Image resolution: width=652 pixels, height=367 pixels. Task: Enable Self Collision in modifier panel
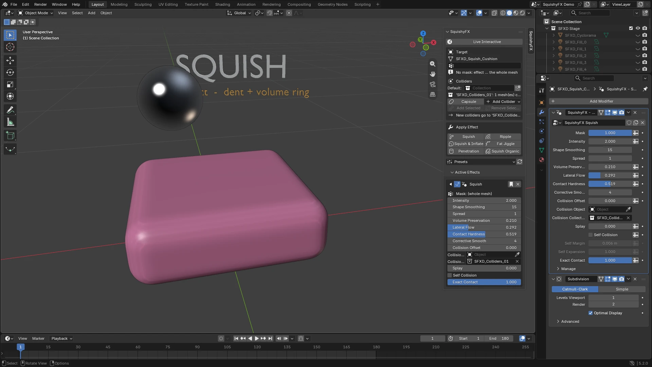tap(591, 235)
